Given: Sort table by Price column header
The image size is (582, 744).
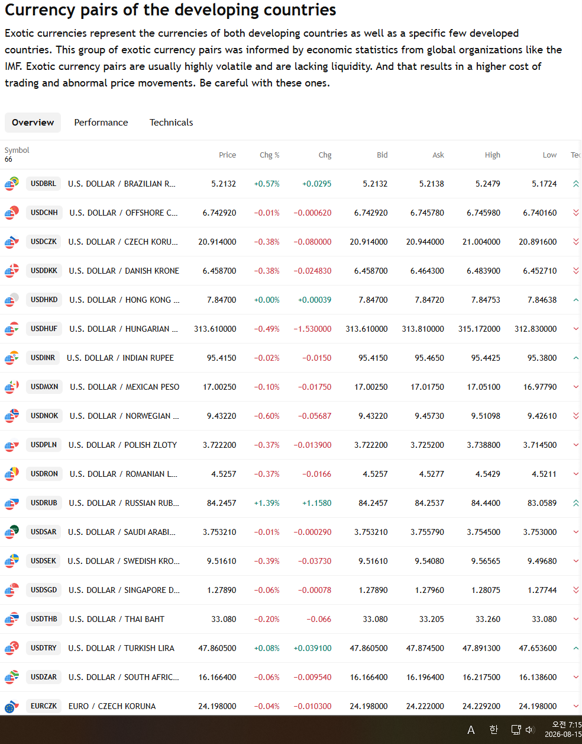Looking at the screenshot, I should 227,155.
